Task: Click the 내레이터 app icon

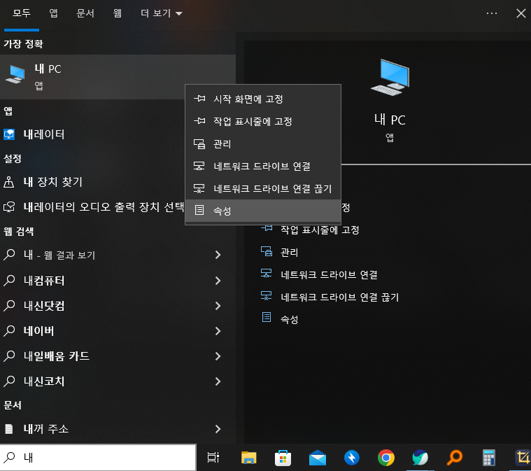Action: click(x=9, y=134)
